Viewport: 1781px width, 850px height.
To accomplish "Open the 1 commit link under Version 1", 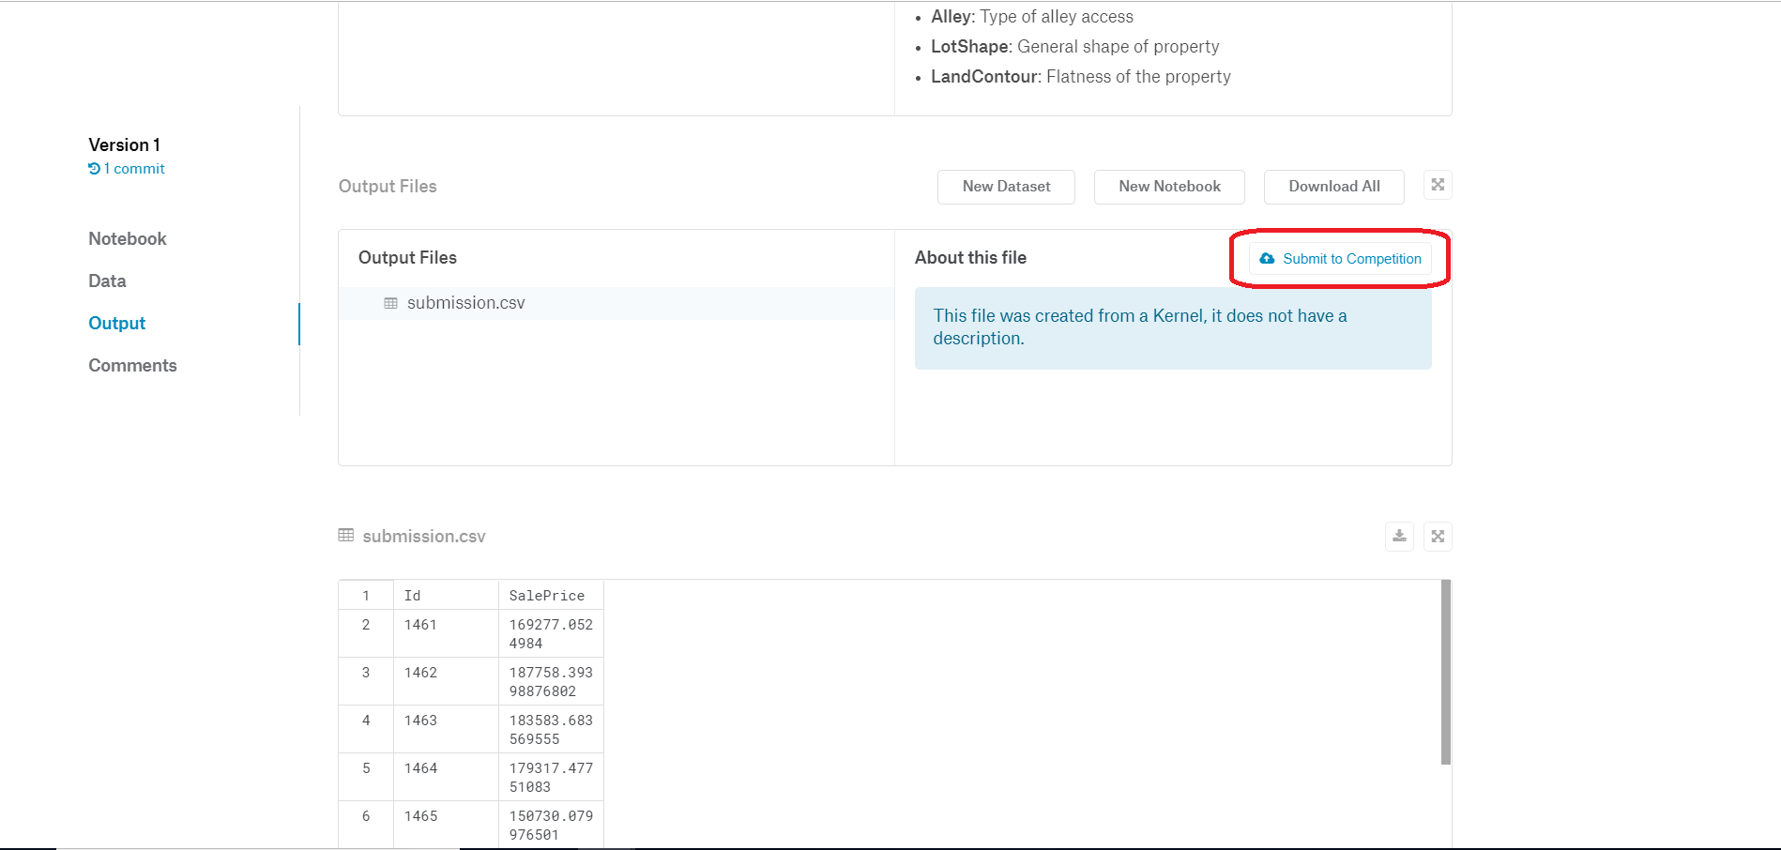I will click(133, 168).
